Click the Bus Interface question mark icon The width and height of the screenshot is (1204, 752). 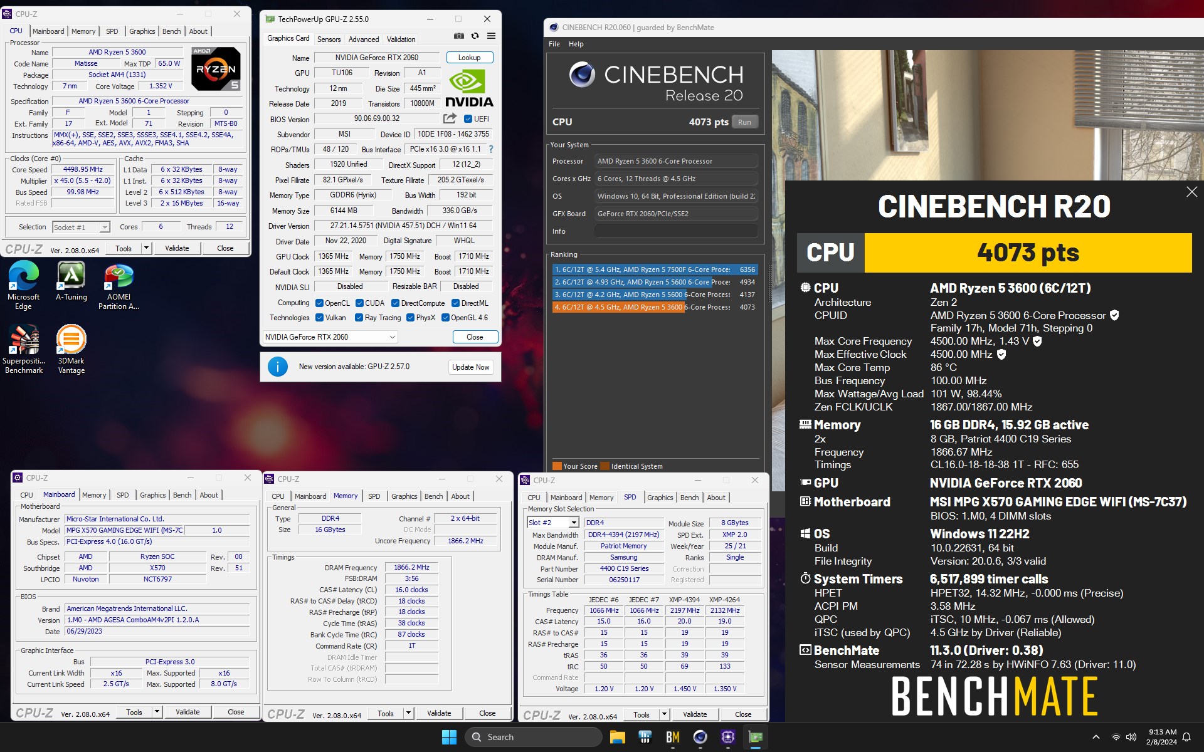coord(490,149)
